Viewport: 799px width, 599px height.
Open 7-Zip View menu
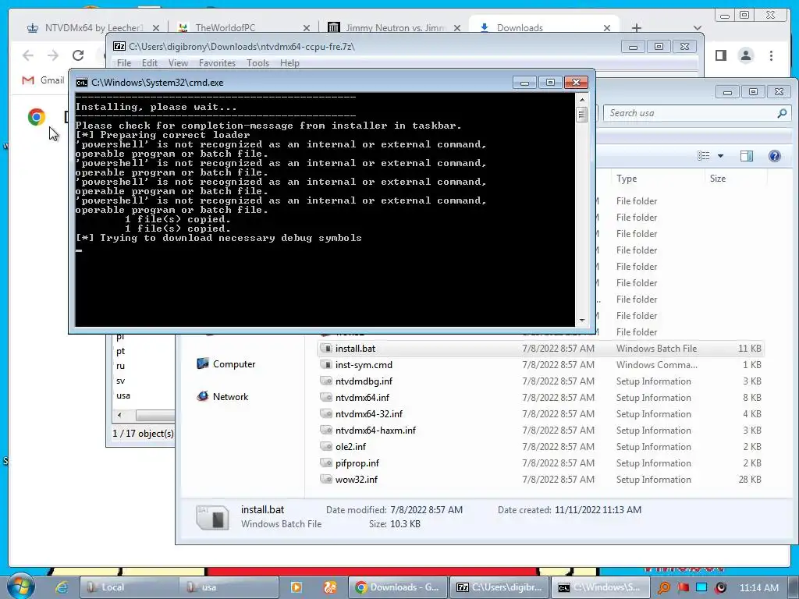178,63
